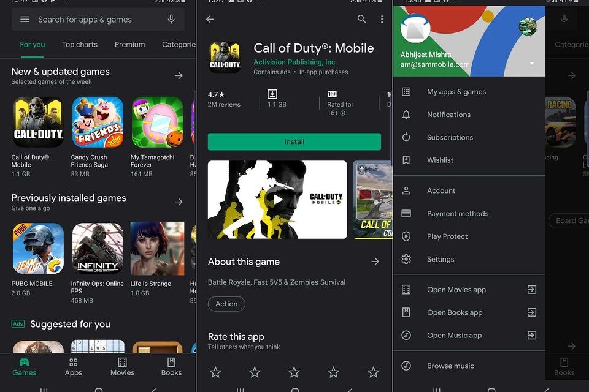
Task: Tap the main profile avatar in drawer
Action: [x=415, y=29]
